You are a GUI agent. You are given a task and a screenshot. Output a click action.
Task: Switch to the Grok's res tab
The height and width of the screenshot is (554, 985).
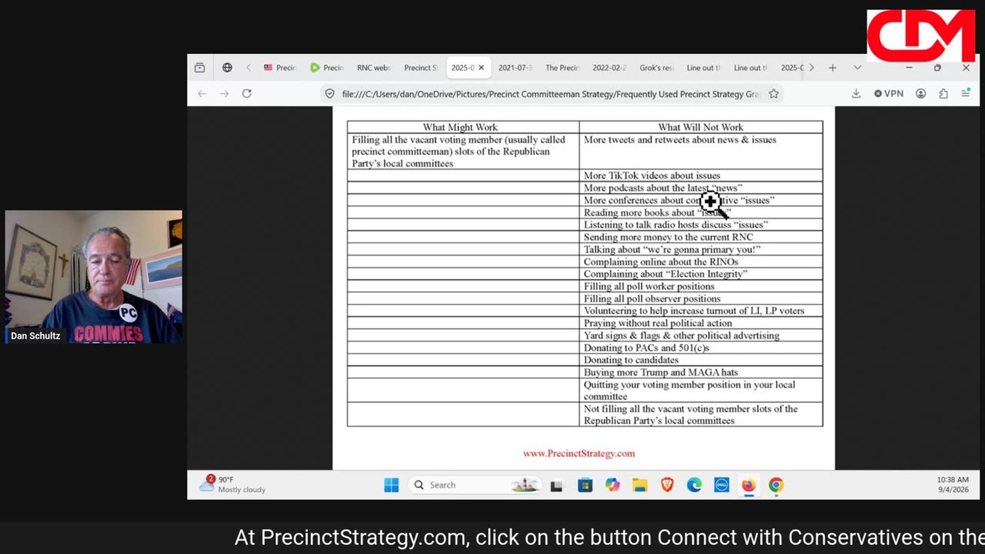[x=656, y=68]
